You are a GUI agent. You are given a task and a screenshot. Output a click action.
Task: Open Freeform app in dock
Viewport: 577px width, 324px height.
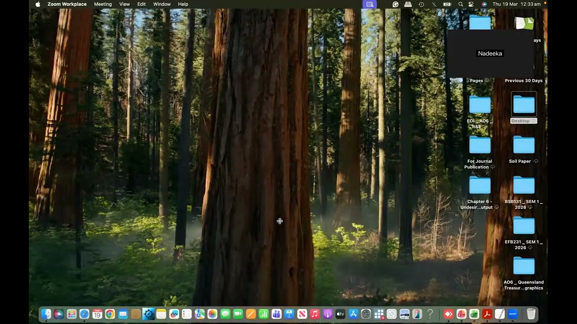[174, 314]
